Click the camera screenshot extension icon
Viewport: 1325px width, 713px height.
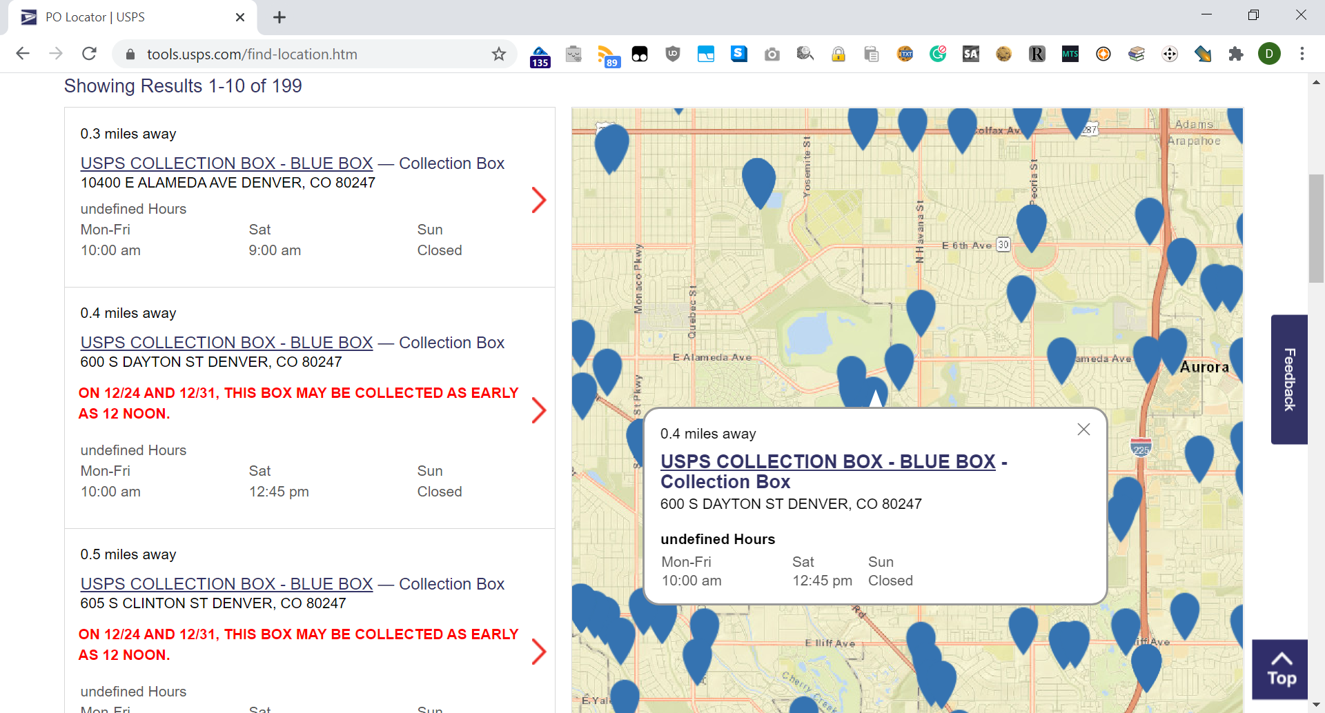point(772,54)
